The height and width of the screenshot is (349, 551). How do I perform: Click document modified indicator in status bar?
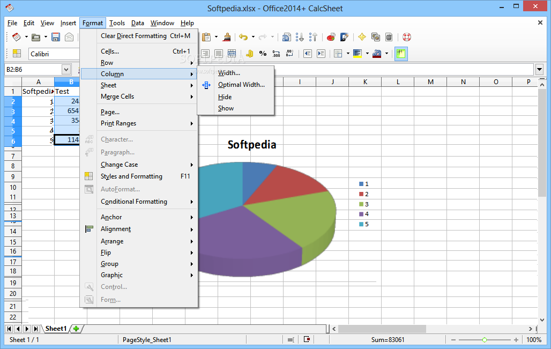[x=307, y=339]
